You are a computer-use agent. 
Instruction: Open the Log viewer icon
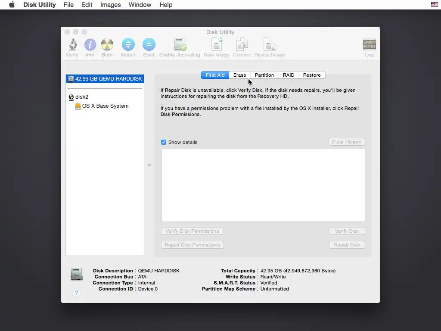(x=369, y=44)
